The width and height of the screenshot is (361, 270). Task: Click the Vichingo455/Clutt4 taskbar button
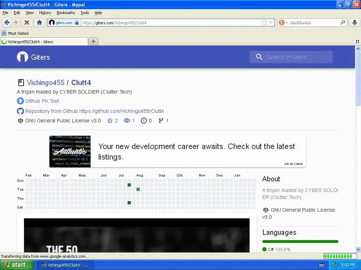(65, 265)
